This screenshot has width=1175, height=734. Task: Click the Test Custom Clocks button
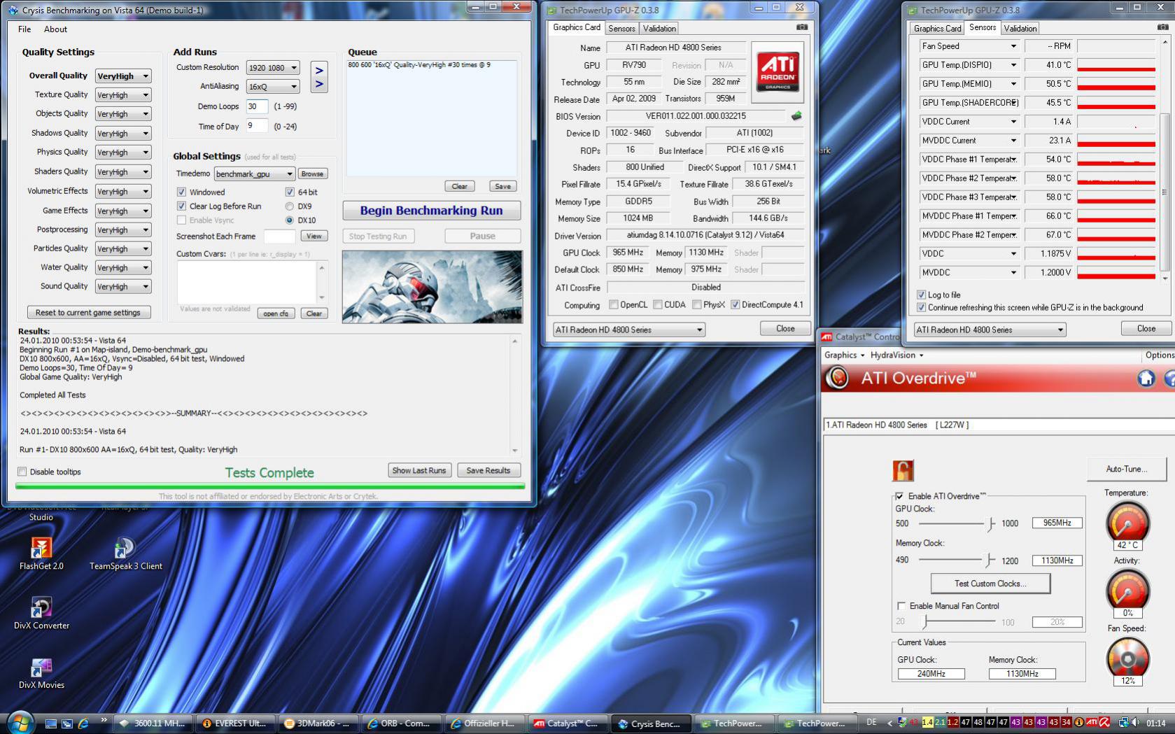click(990, 584)
